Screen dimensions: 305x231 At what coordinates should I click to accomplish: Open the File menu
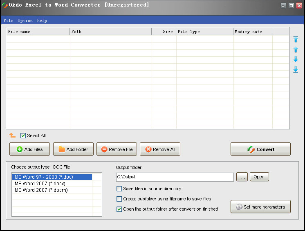(x=8, y=20)
